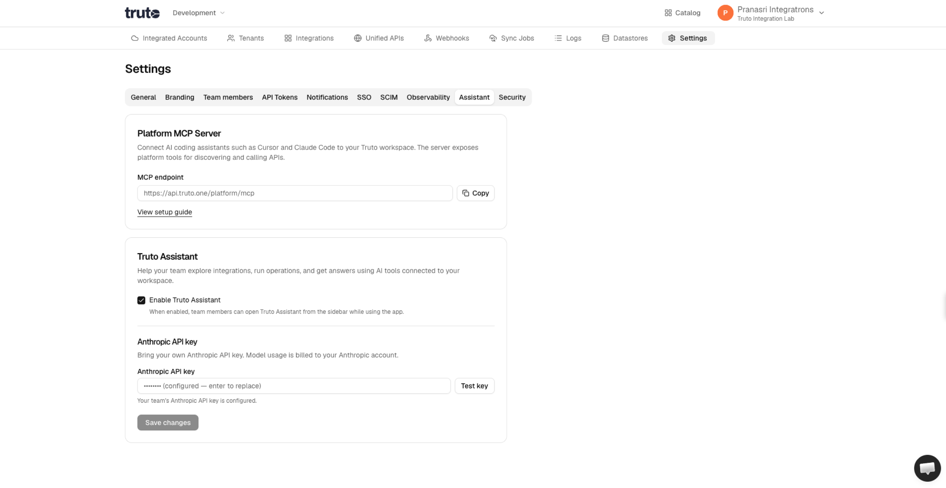Click the Settings page heading
The width and height of the screenshot is (946, 488).
[x=148, y=69]
